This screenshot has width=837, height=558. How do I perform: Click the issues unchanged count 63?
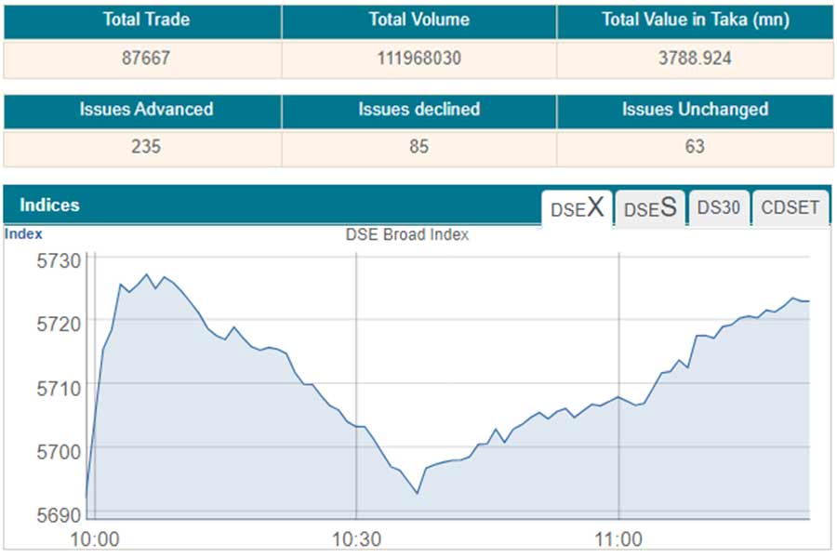695,146
